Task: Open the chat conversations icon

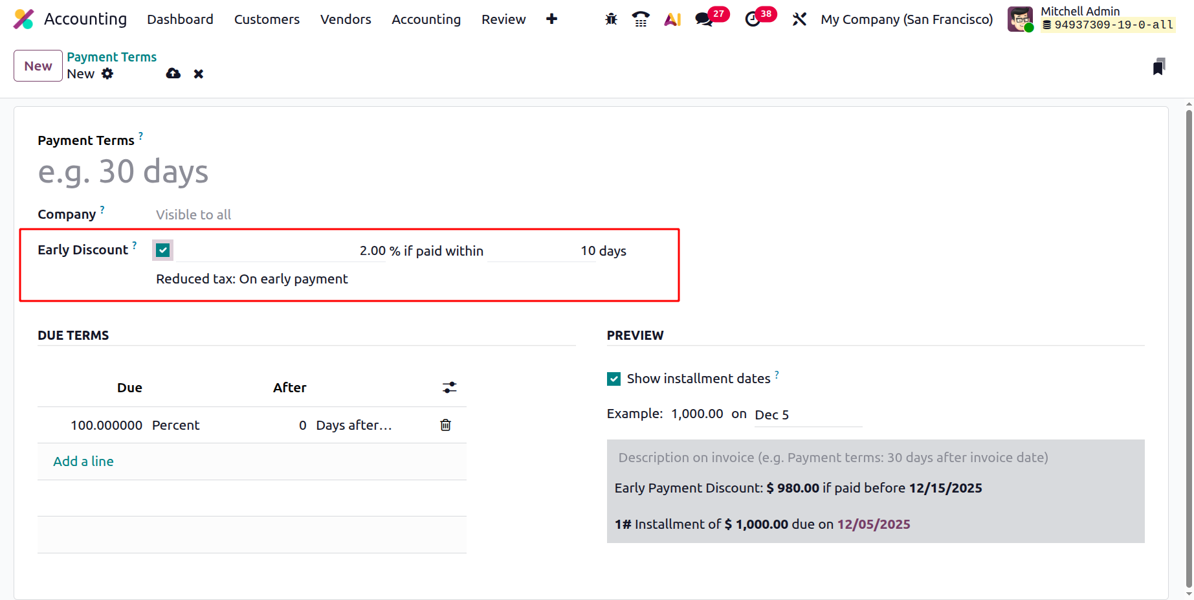Action: pyautogui.click(x=704, y=19)
